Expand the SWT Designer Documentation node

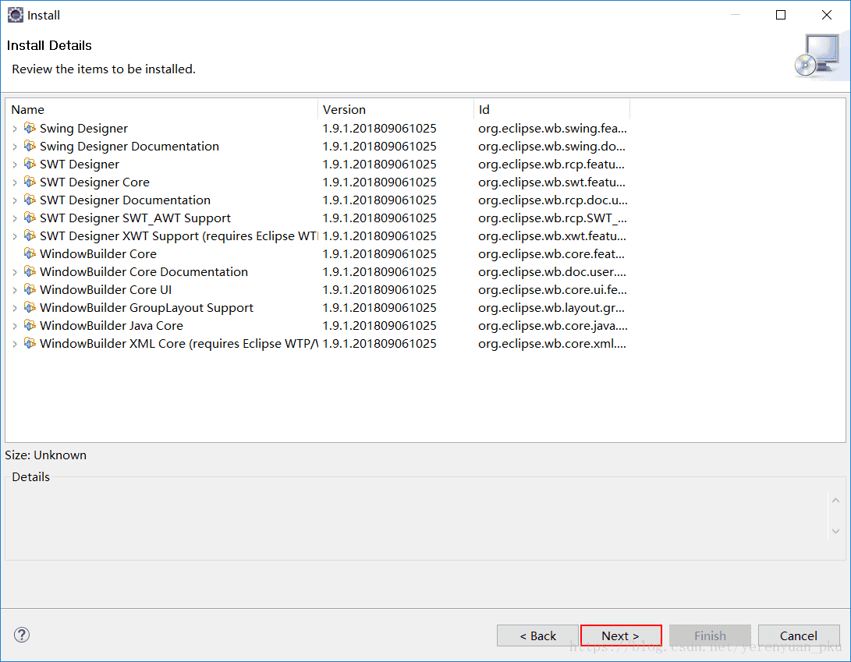tap(15, 200)
